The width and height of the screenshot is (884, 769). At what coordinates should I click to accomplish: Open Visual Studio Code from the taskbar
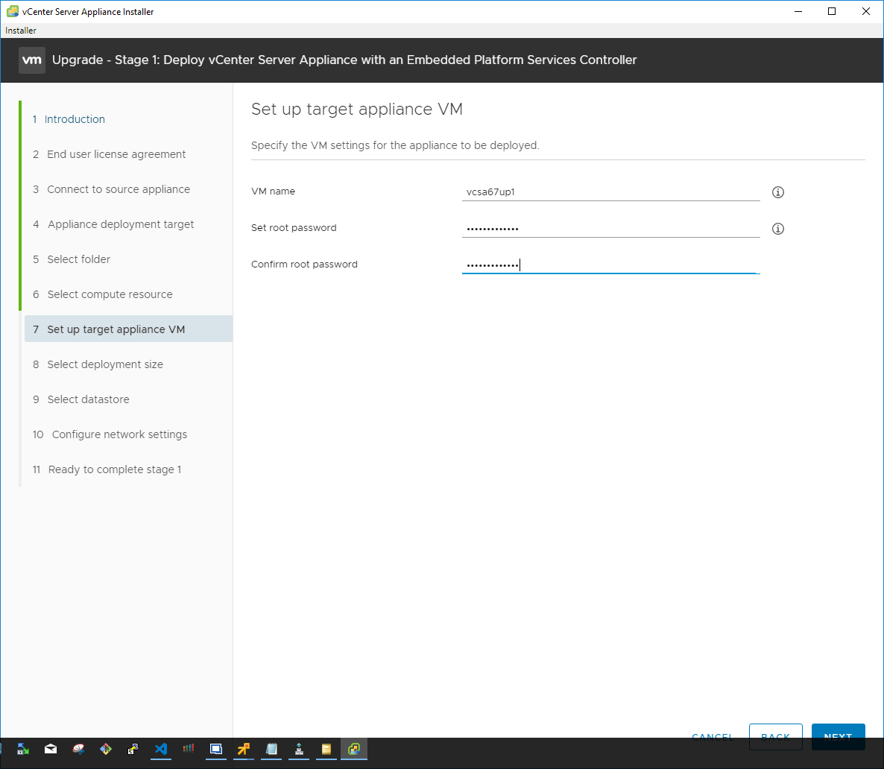161,749
